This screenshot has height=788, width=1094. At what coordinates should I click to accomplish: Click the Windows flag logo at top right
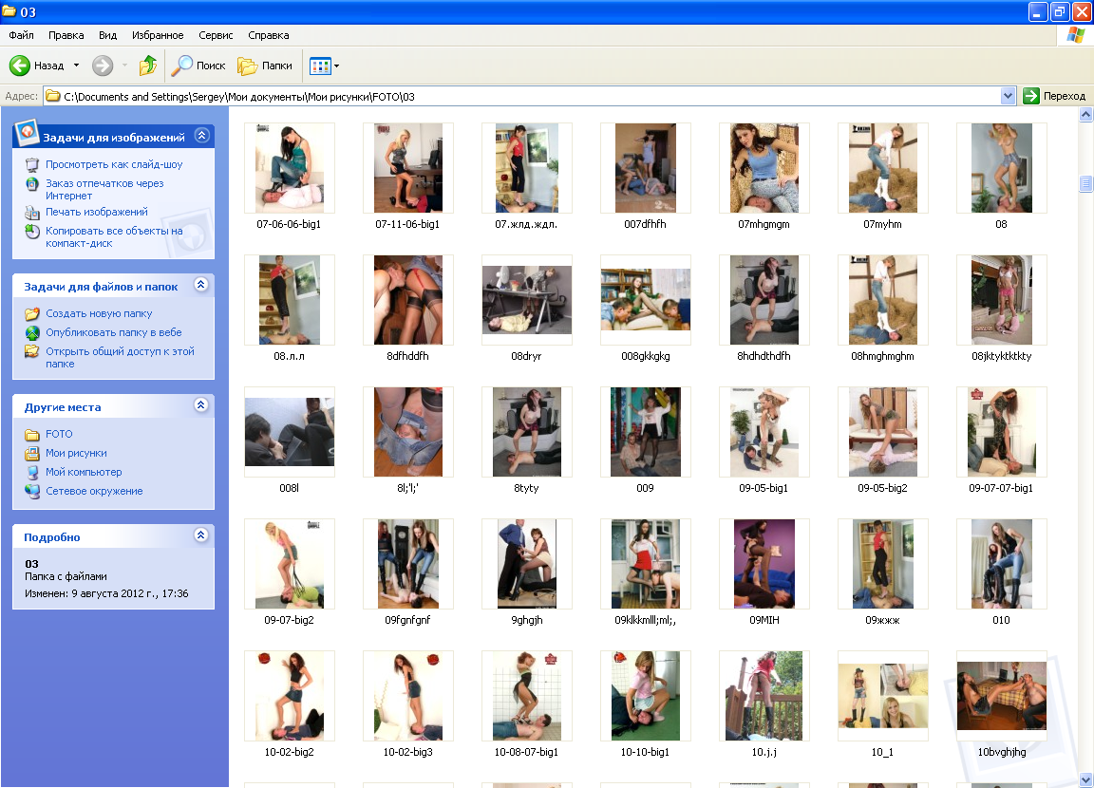coord(1075,35)
